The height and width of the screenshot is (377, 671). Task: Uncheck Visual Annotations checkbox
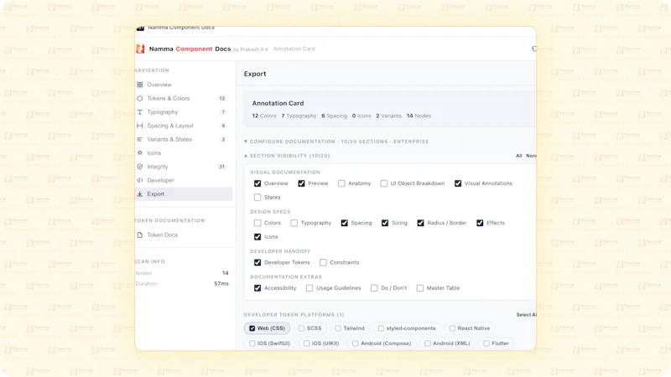point(458,183)
